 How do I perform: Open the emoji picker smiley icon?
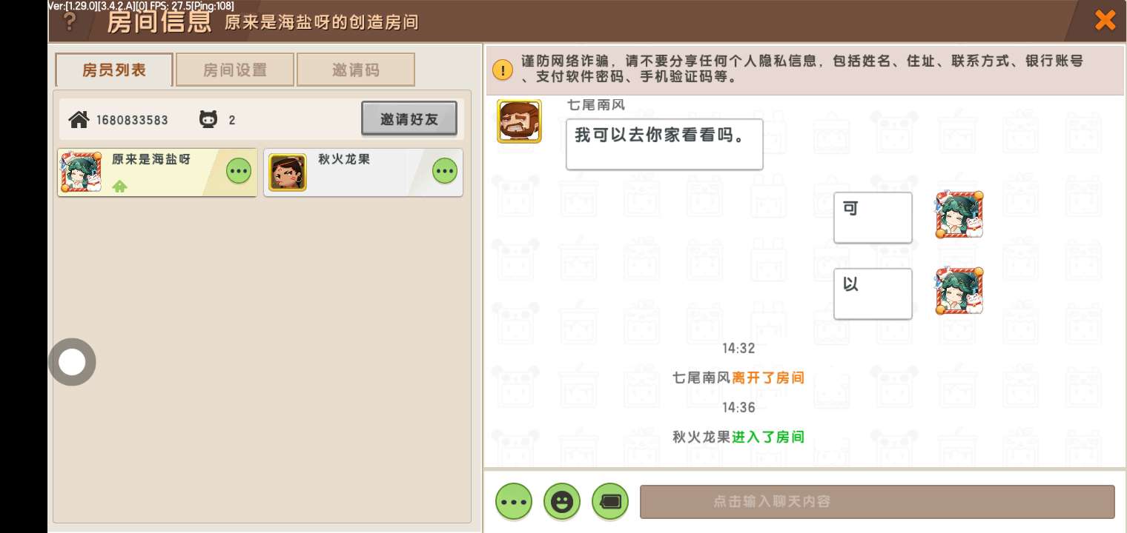click(562, 502)
